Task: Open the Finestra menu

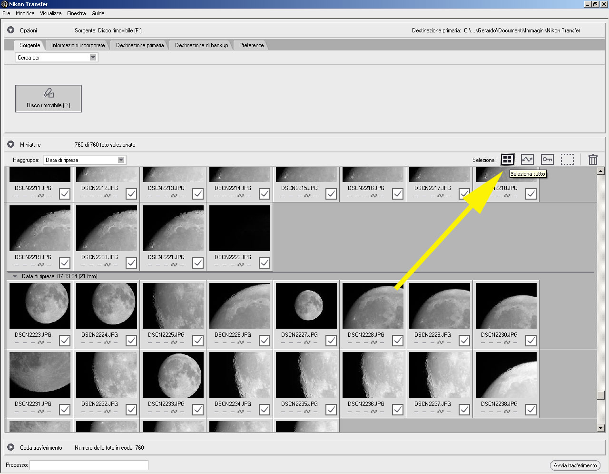Action: pyautogui.click(x=76, y=13)
